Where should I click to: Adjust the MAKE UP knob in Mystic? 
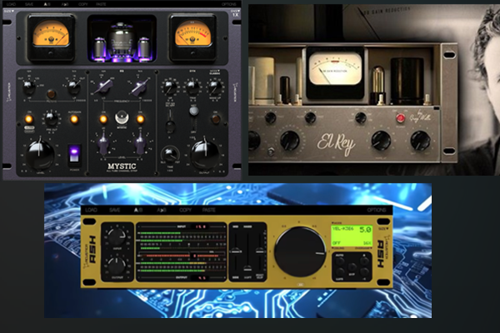click(215, 87)
